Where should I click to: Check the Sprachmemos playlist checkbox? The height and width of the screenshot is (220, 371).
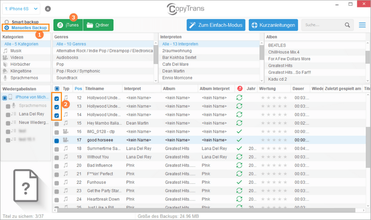click(8, 107)
